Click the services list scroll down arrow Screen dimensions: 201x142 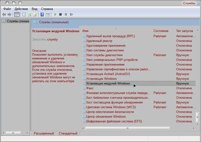(197, 124)
